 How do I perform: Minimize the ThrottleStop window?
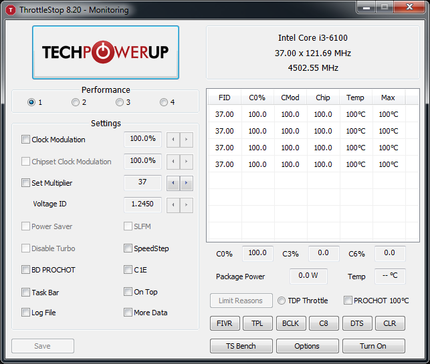tap(366, 7)
